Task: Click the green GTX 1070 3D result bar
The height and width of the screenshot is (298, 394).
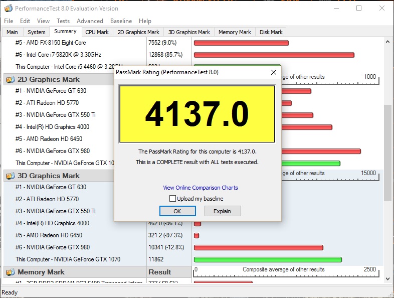Action: pos(267,260)
